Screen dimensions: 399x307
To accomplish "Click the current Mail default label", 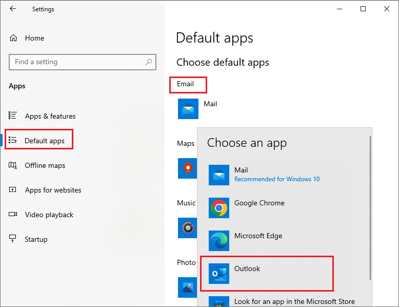I will click(210, 104).
